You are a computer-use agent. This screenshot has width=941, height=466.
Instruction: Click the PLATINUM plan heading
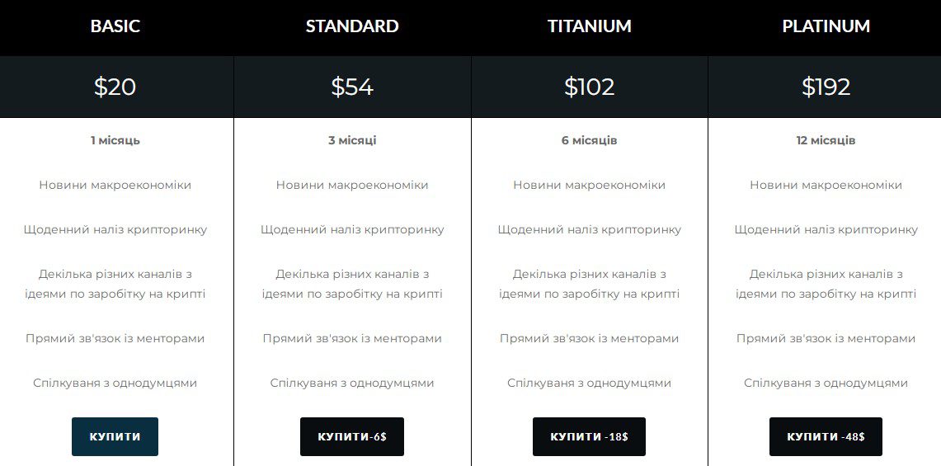click(x=826, y=26)
